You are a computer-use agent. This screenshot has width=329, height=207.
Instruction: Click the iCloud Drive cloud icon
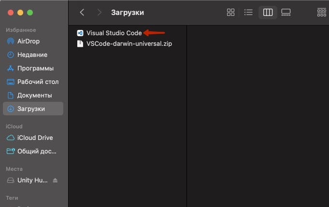click(11, 138)
